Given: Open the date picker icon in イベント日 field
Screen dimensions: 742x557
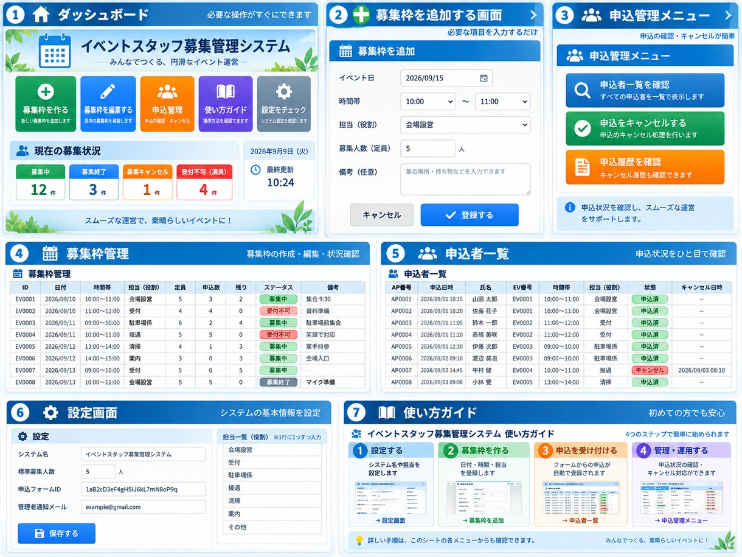Looking at the screenshot, I should coord(484,78).
